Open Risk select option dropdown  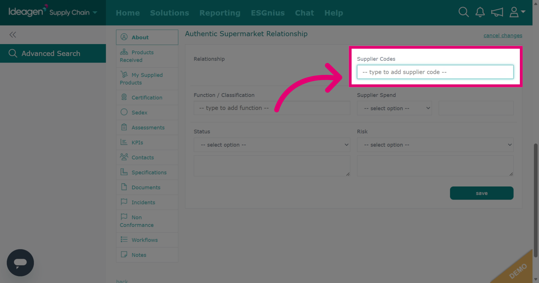click(x=435, y=145)
